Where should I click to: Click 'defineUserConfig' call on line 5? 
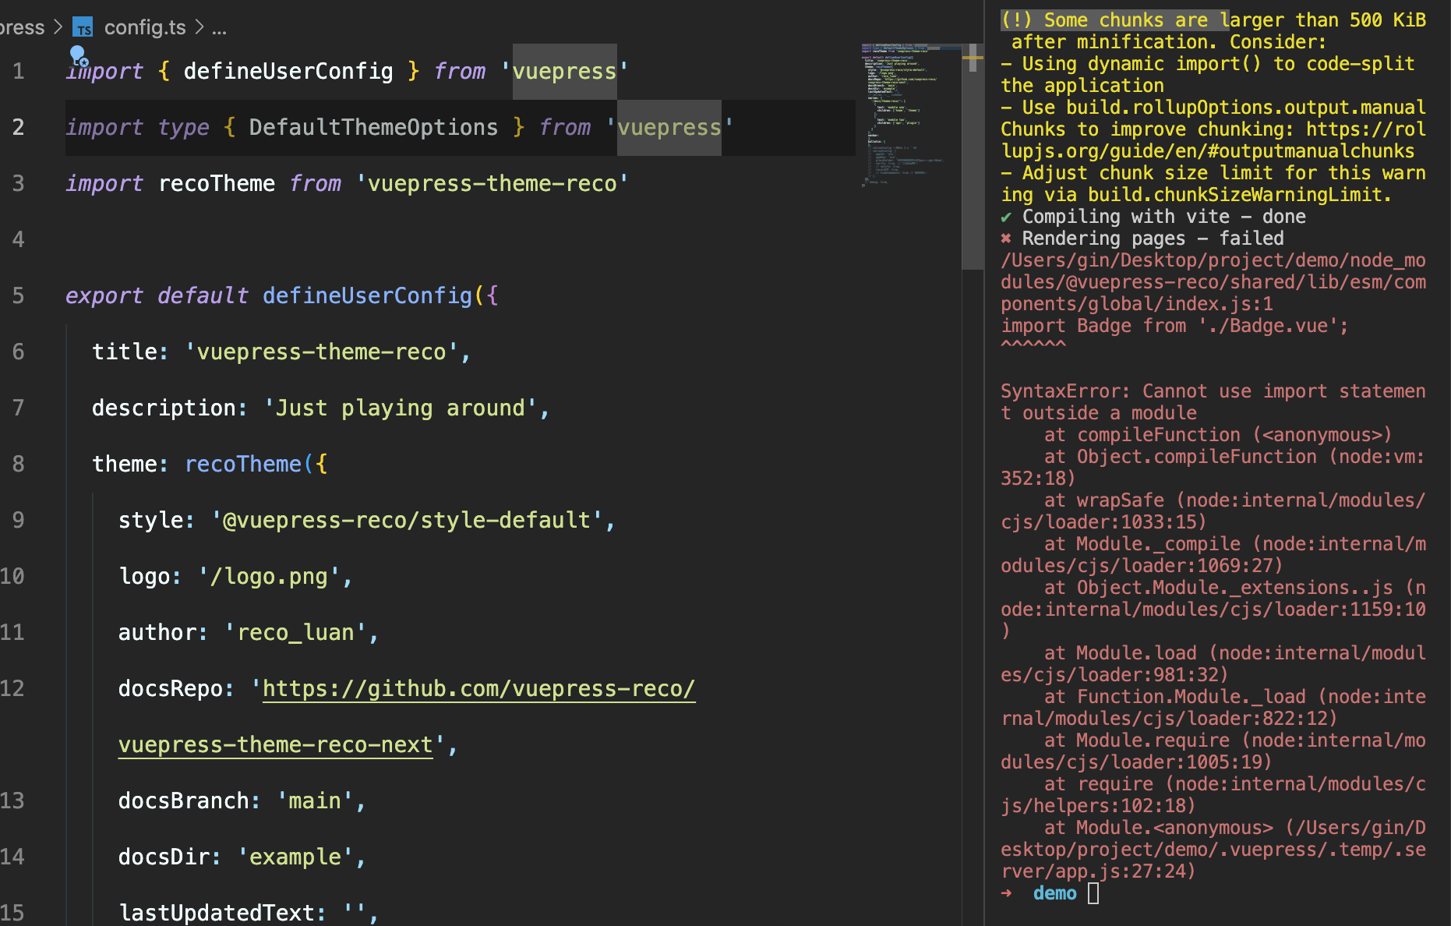[x=367, y=296]
